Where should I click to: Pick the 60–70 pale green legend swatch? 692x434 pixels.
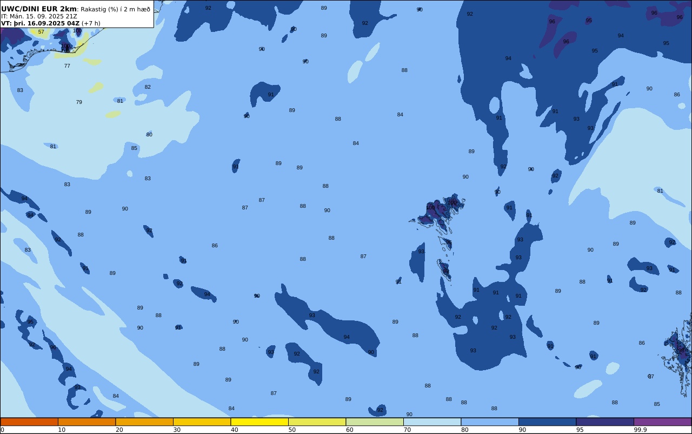coord(375,422)
